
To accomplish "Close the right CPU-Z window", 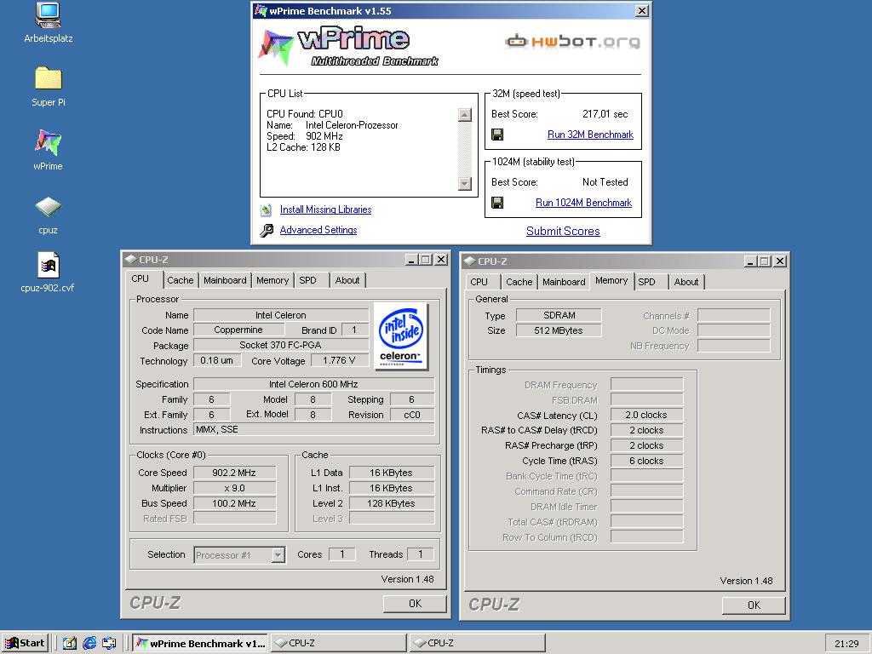I will pos(780,261).
